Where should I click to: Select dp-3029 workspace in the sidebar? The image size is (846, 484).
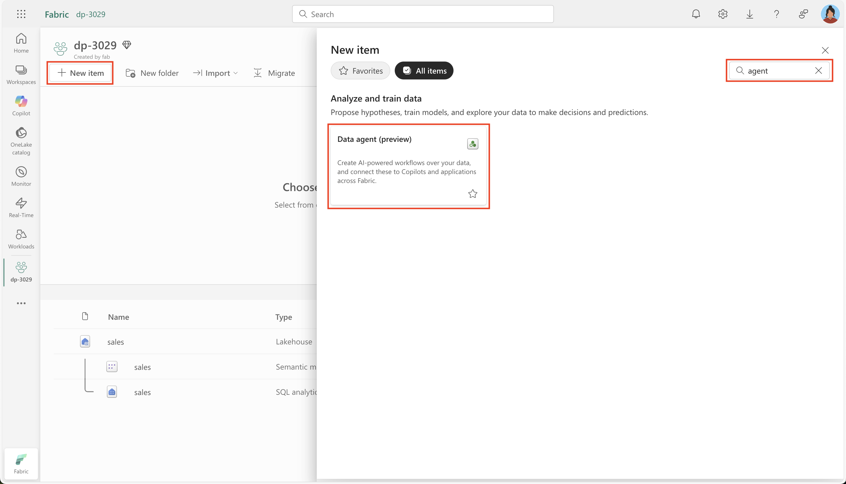coord(21,272)
